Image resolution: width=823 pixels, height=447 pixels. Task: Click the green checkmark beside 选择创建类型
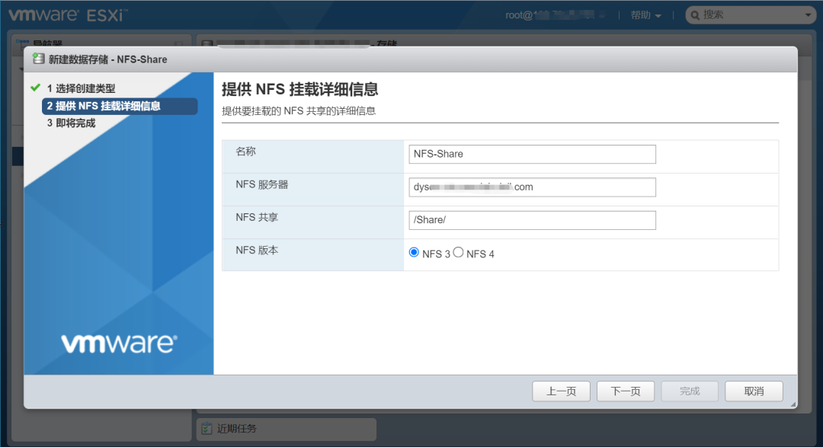pyautogui.click(x=37, y=88)
